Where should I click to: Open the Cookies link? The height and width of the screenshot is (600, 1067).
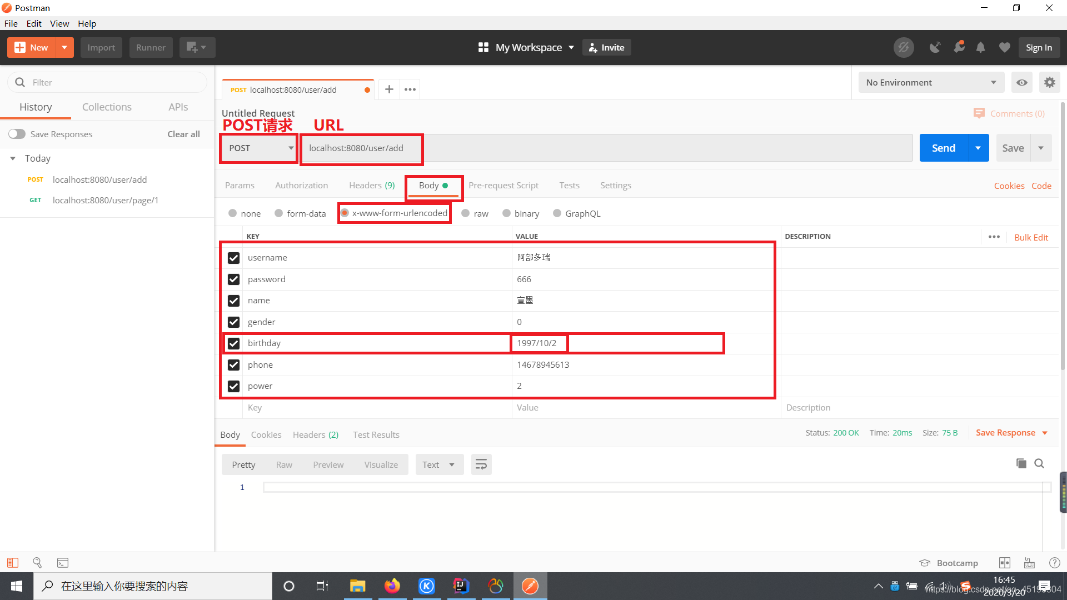tap(1009, 186)
